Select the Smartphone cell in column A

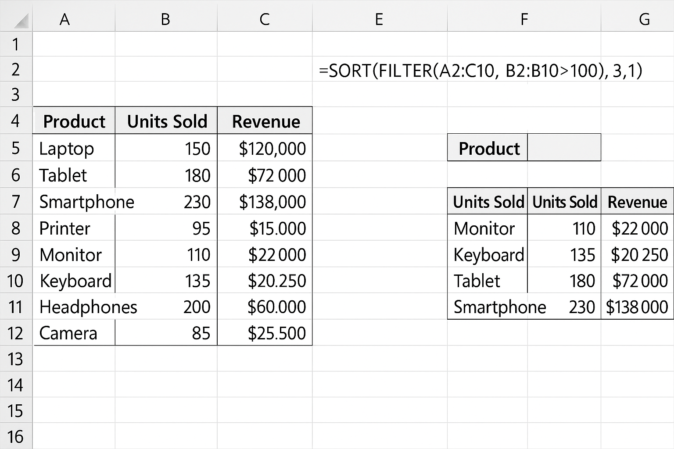[x=74, y=201]
